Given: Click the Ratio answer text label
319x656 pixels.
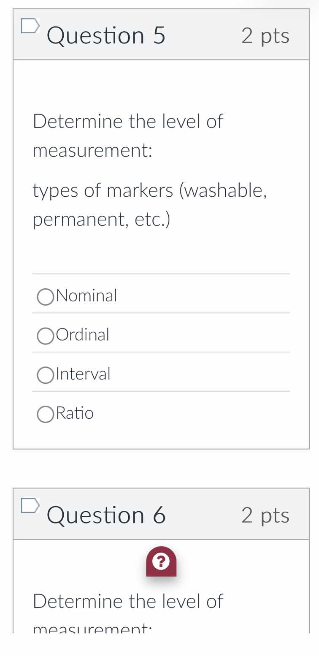Looking at the screenshot, I should point(74,414).
